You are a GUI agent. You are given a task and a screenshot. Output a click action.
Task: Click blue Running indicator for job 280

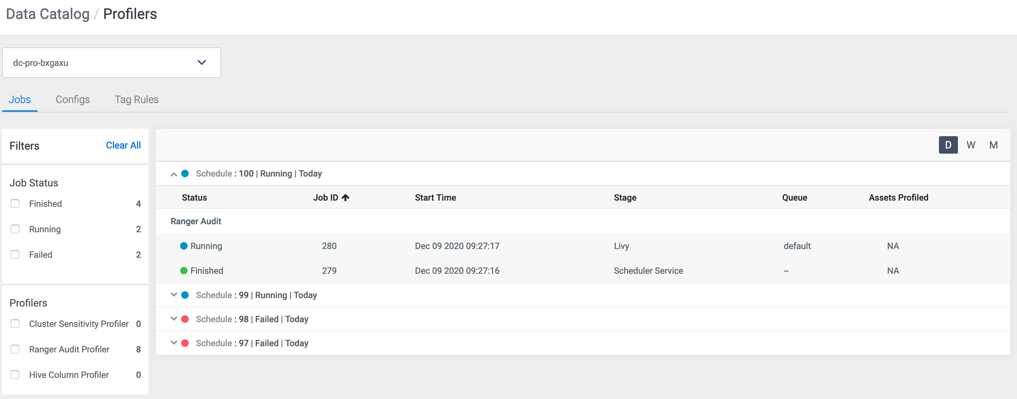183,246
